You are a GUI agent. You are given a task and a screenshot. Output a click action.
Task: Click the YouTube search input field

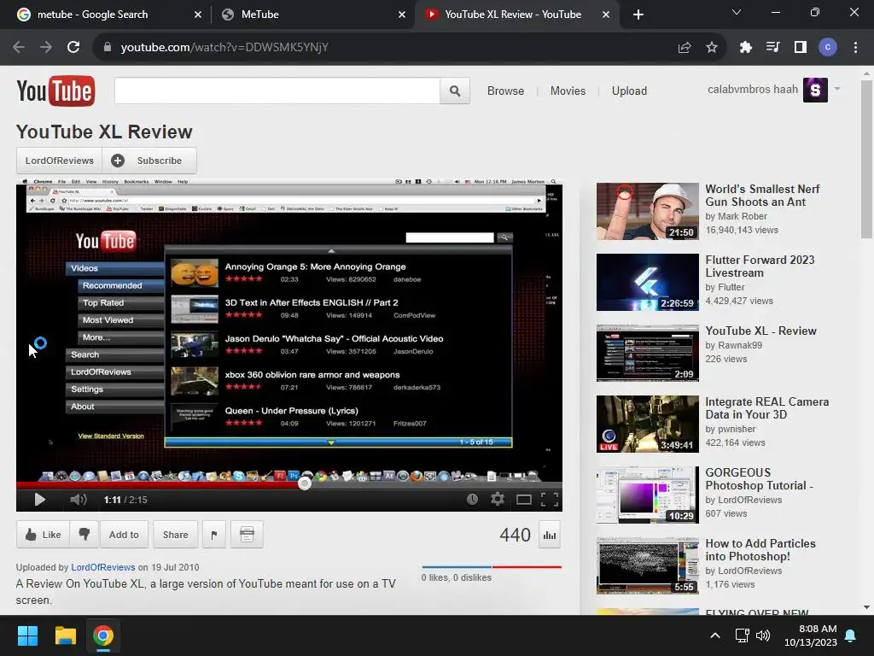click(277, 91)
